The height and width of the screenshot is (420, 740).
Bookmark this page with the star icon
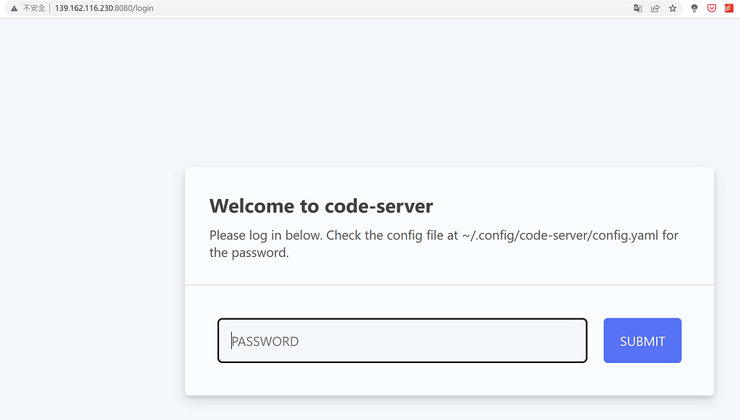(673, 8)
